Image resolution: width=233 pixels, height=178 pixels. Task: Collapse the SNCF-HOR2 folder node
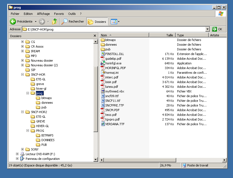pos(22,112)
